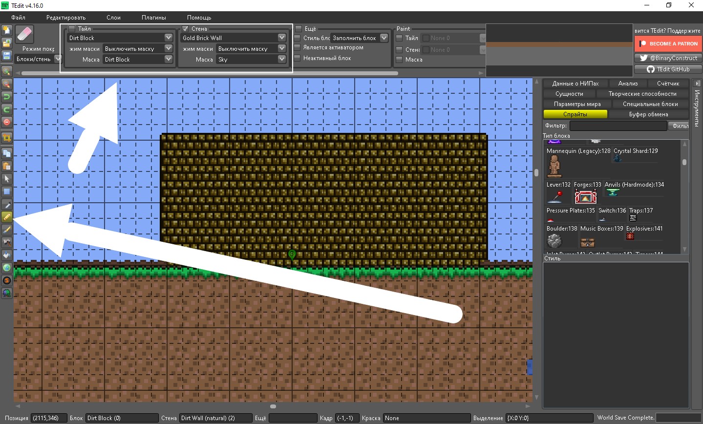Screen dimensions: 703x424
Task: Click the large pink Eraser icon
Action: pos(24,35)
